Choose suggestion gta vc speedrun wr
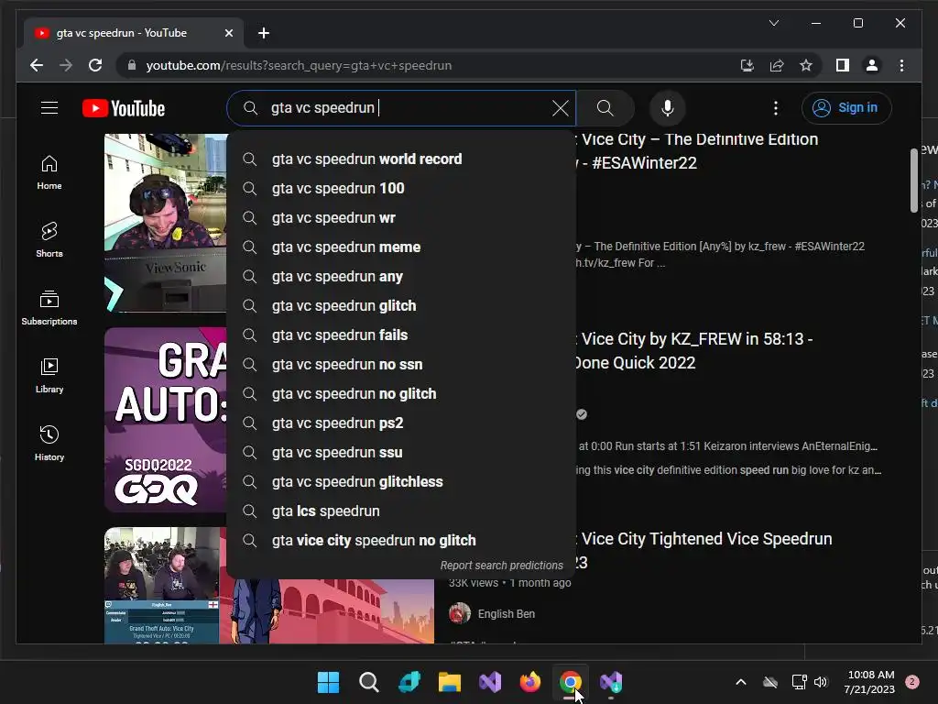 tap(401, 218)
